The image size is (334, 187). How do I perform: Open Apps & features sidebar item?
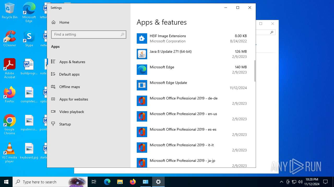click(x=89, y=62)
